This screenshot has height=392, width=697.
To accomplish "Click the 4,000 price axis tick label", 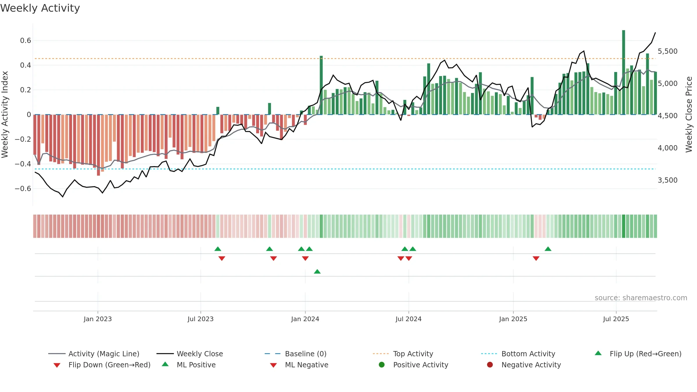I will click(x=668, y=148).
